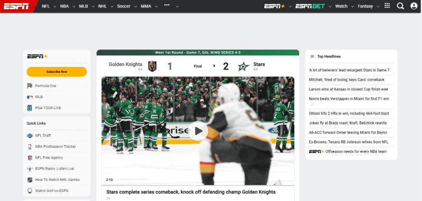
Task: Open the three-dots more sports menu
Action: pyautogui.click(x=167, y=5)
